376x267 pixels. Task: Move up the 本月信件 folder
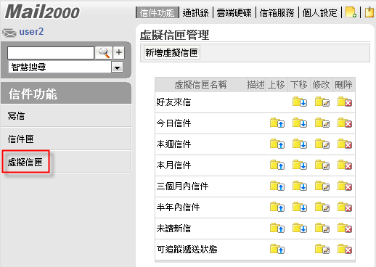click(x=277, y=165)
